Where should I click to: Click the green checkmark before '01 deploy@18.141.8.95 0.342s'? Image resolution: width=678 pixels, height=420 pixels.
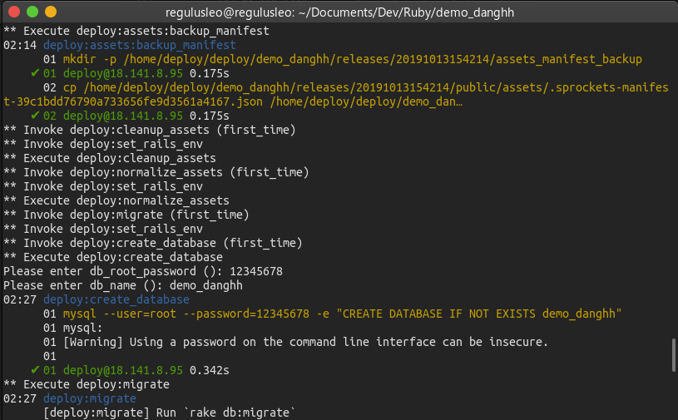(x=35, y=370)
